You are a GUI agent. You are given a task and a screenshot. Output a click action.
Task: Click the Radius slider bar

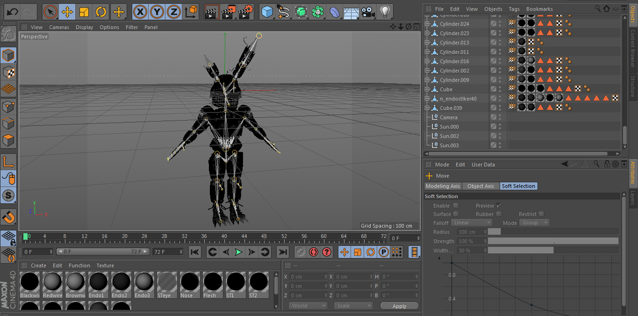(553, 232)
